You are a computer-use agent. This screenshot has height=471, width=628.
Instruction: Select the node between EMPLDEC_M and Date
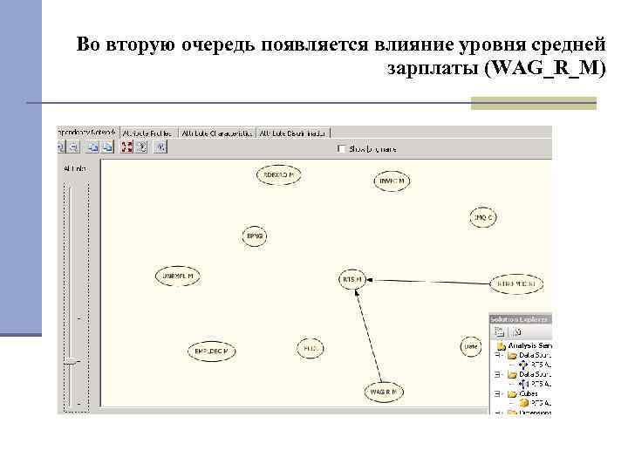(310, 348)
